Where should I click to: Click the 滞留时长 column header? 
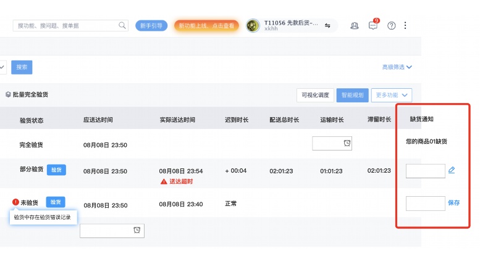pos(379,120)
